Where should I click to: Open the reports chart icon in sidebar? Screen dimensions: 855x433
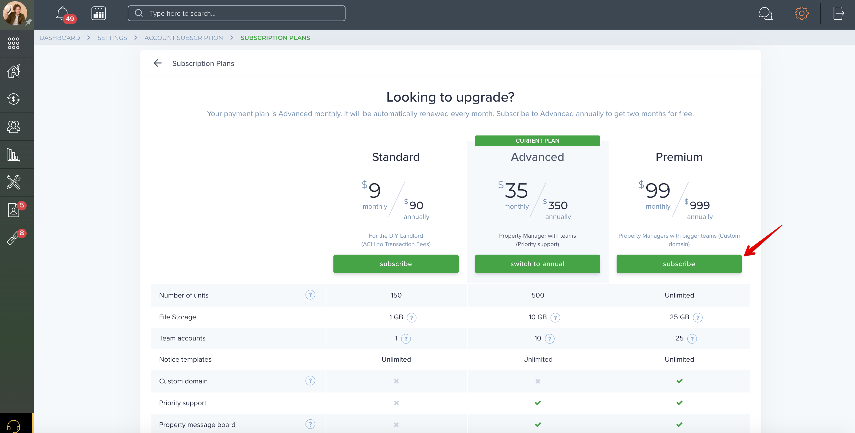[14, 155]
